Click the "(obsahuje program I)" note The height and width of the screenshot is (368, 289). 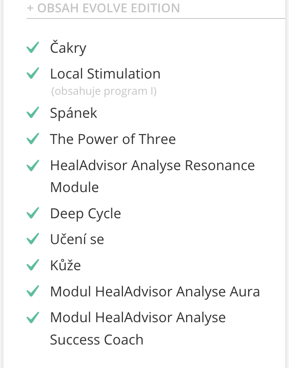tap(104, 91)
